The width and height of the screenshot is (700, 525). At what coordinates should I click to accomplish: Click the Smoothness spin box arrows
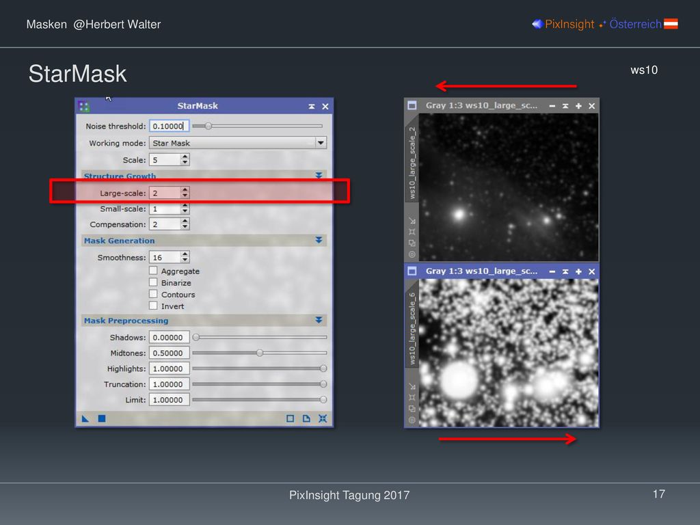(185, 257)
